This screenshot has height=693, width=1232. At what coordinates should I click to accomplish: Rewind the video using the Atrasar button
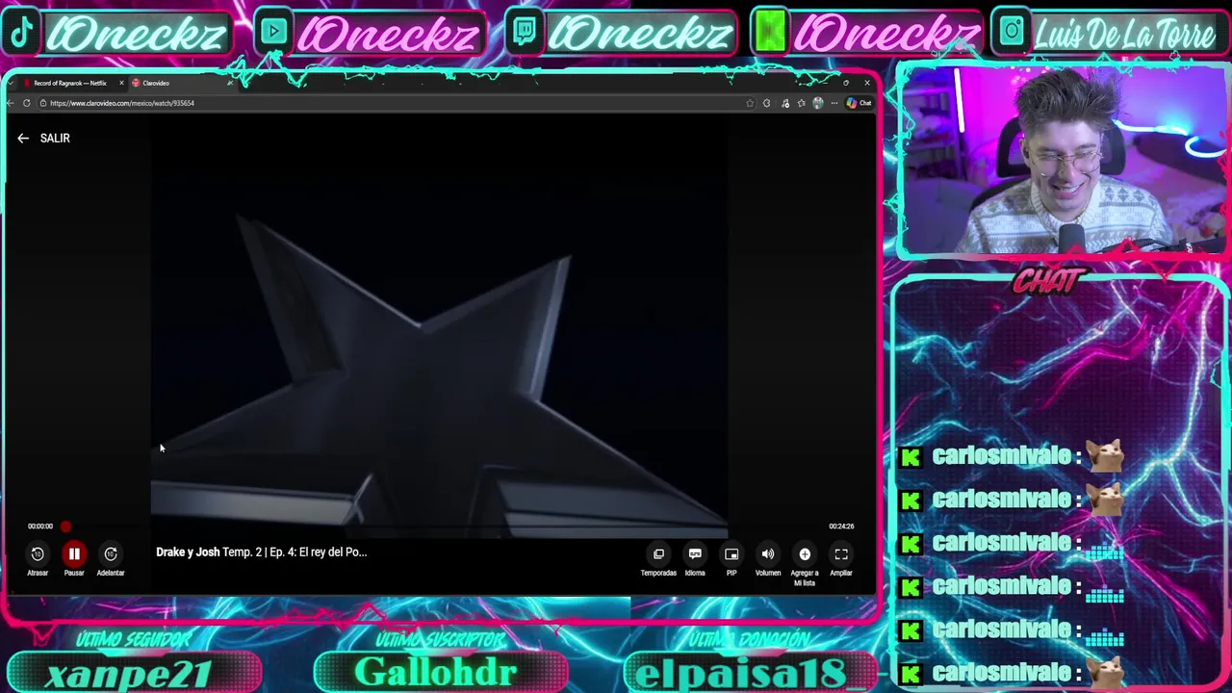tap(38, 553)
